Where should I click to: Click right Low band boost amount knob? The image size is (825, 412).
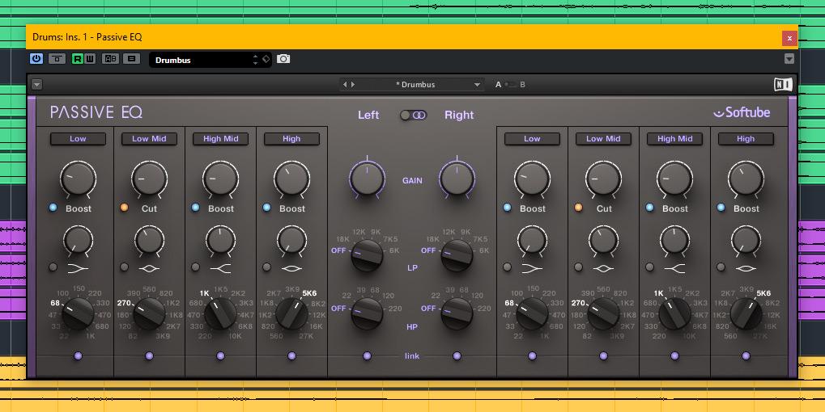[x=532, y=179]
